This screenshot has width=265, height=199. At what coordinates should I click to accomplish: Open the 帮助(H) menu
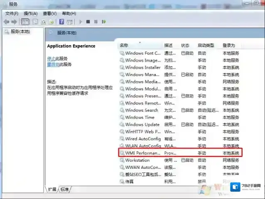(69, 14)
